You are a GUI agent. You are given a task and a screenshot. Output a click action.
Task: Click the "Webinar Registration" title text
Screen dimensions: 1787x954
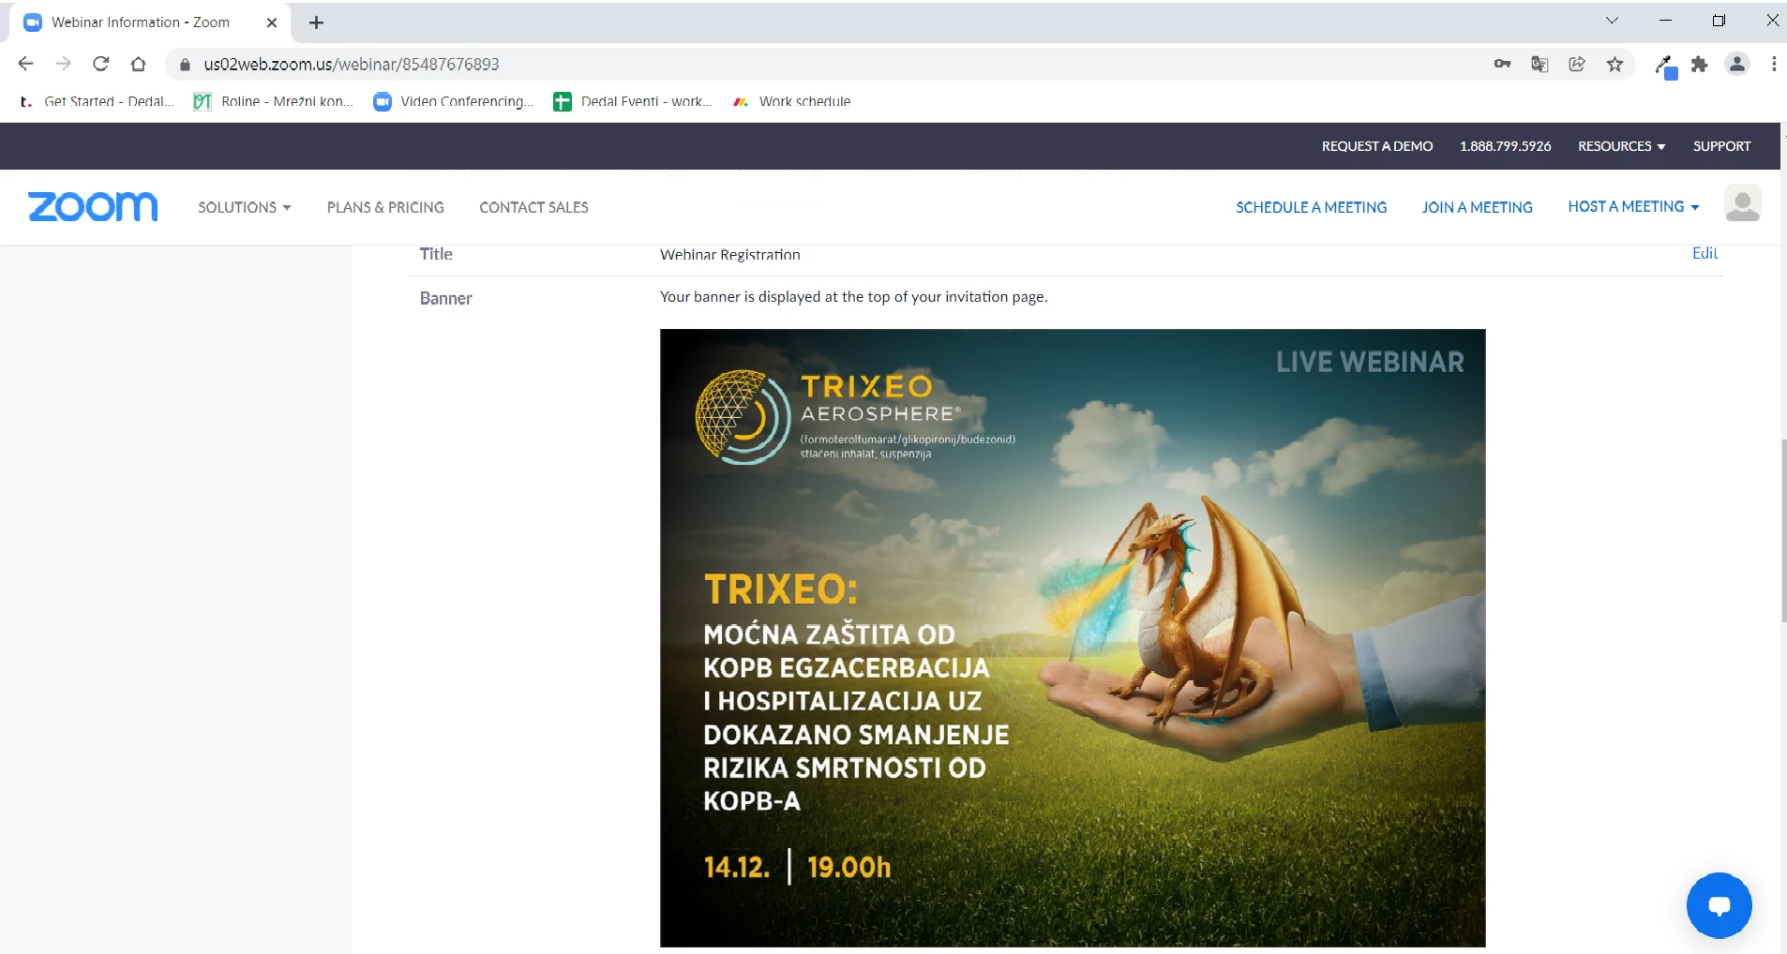(x=729, y=255)
